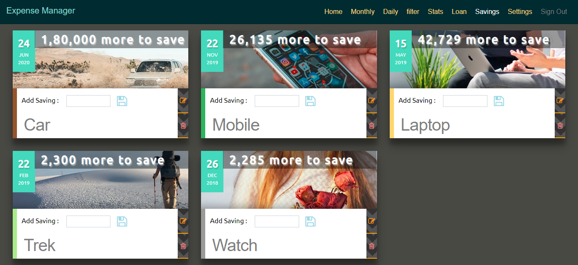Open Settings from the top navigation
The width and height of the screenshot is (578, 265).
[x=520, y=12]
